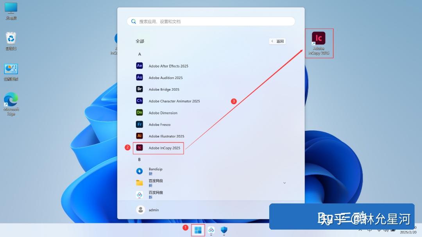422x237 pixels.
Task: Open Adobe After Effects 2025 from the list
Action: (168, 66)
